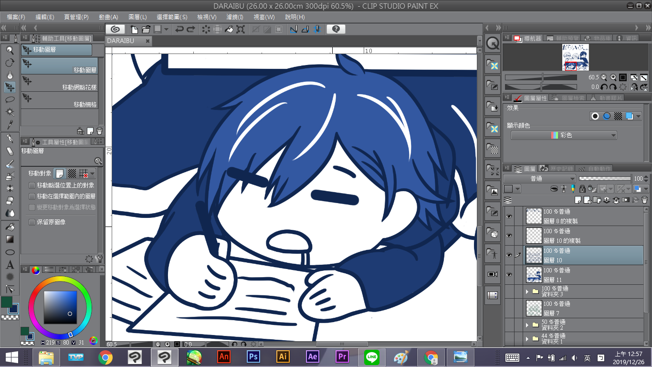Select the Brush tool in toolbox
This screenshot has height=367, width=652.
10,163
